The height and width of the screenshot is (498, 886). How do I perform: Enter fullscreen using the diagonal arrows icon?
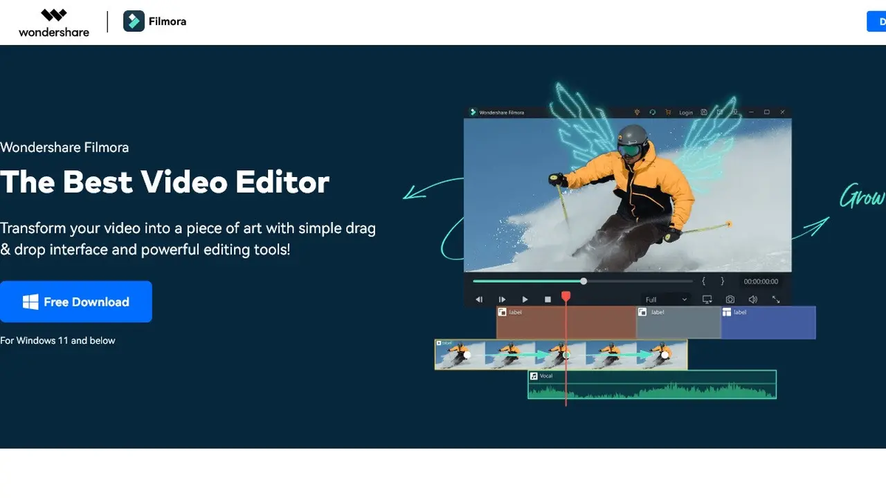tap(776, 299)
